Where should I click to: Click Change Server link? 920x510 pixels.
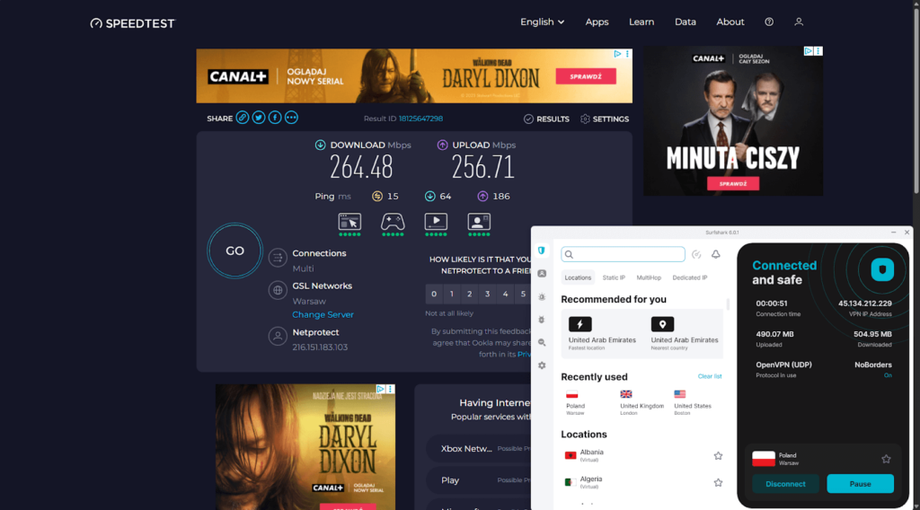coord(323,314)
